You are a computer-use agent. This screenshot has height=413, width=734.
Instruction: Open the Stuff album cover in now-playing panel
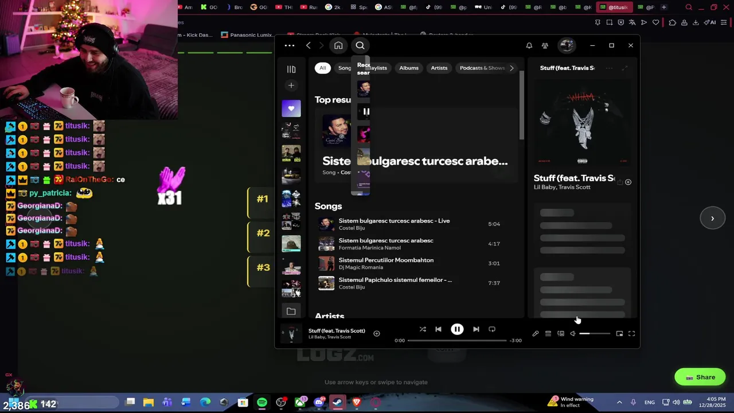click(x=582, y=123)
